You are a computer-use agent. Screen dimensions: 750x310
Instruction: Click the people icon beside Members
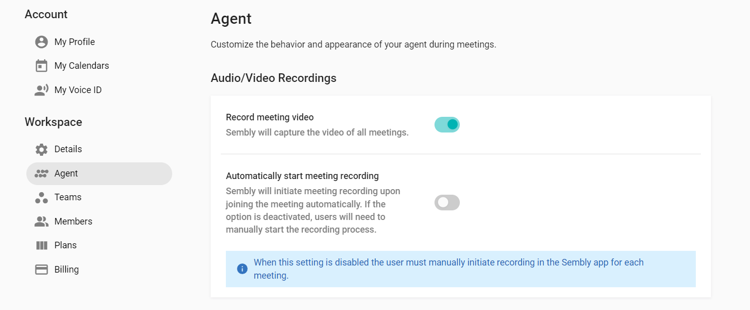pyautogui.click(x=42, y=222)
